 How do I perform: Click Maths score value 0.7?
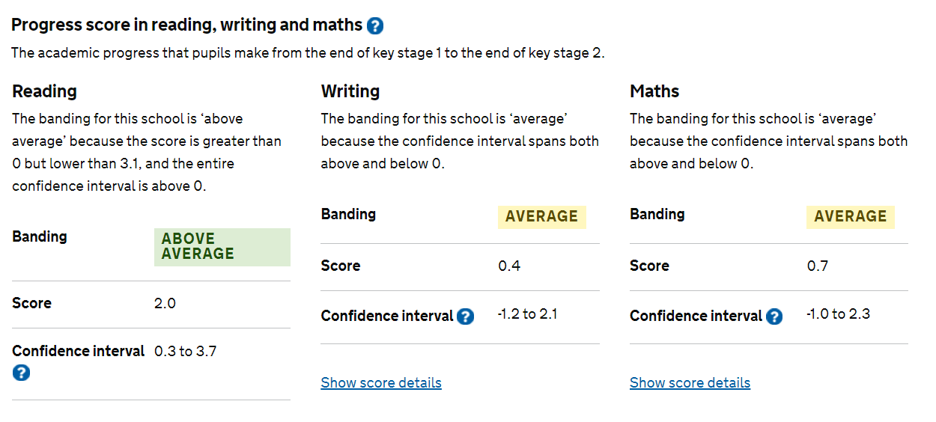pos(818,266)
